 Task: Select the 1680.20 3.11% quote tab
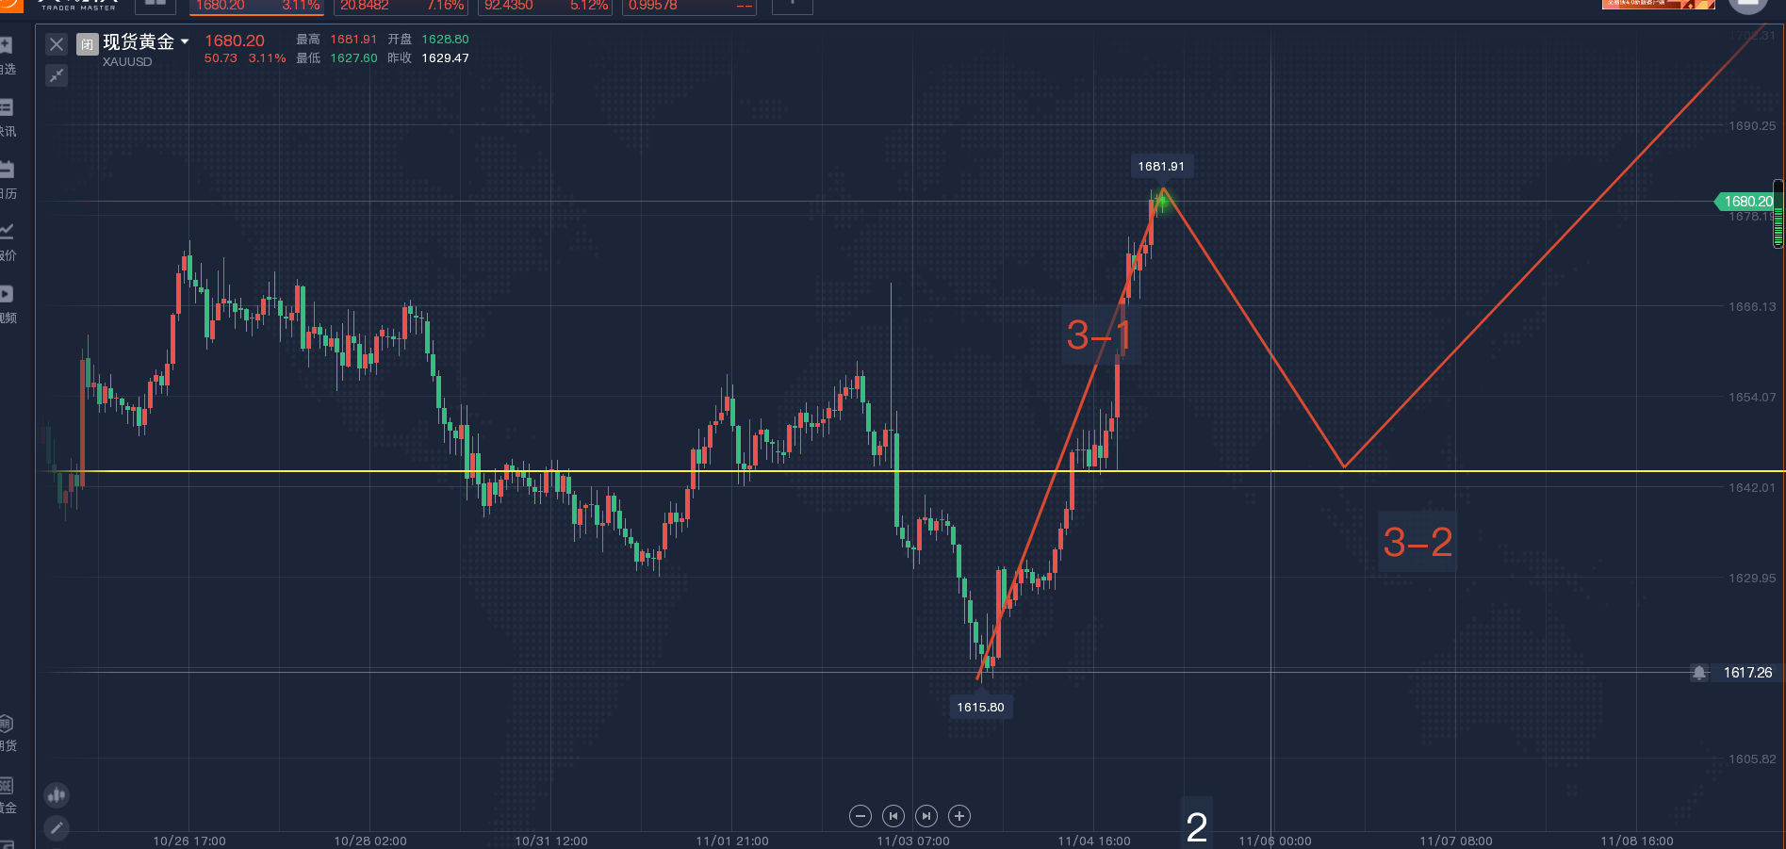(257, 7)
